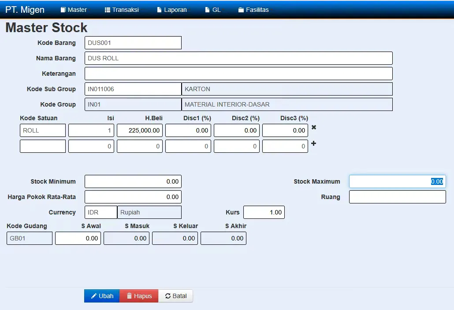
Task: Click the KARTON sub group name field
Action: pyautogui.click(x=287, y=89)
